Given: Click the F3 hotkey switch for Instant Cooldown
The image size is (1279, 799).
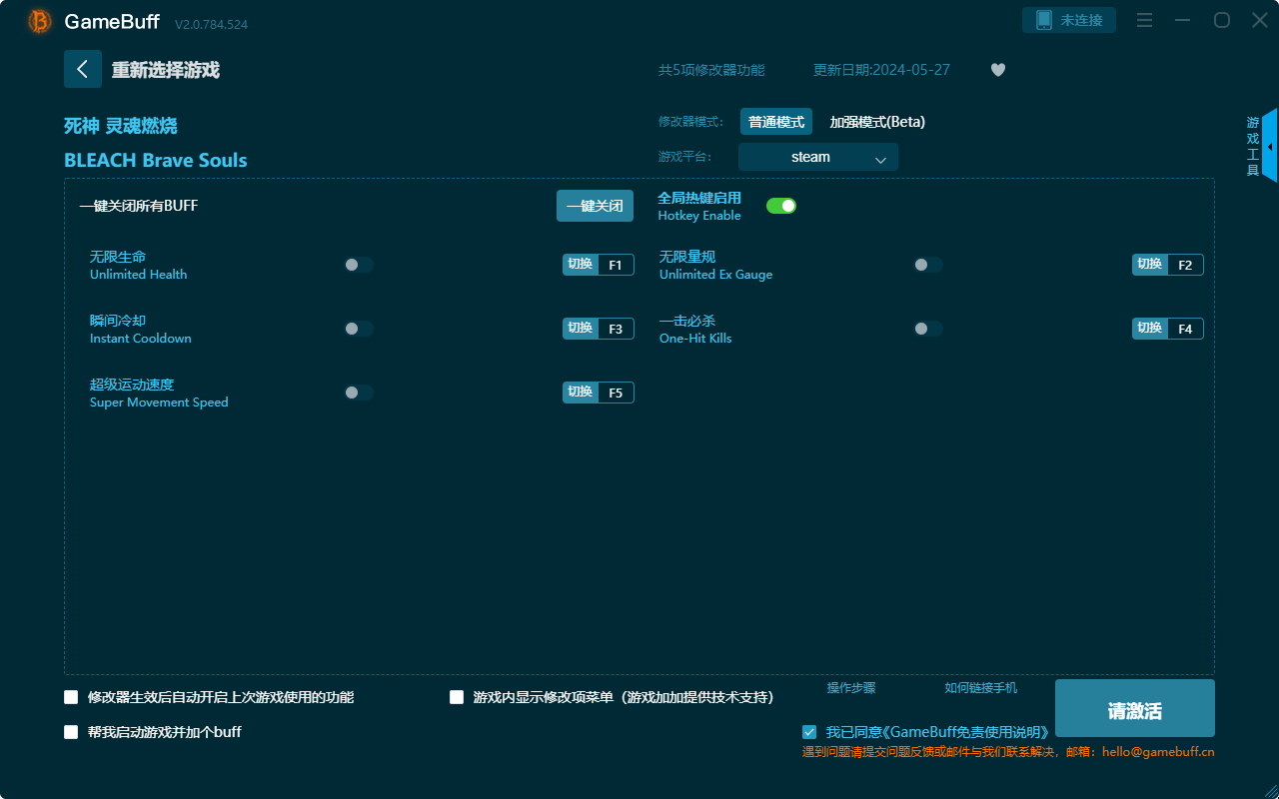Looking at the screenshot, I should 598,329.
